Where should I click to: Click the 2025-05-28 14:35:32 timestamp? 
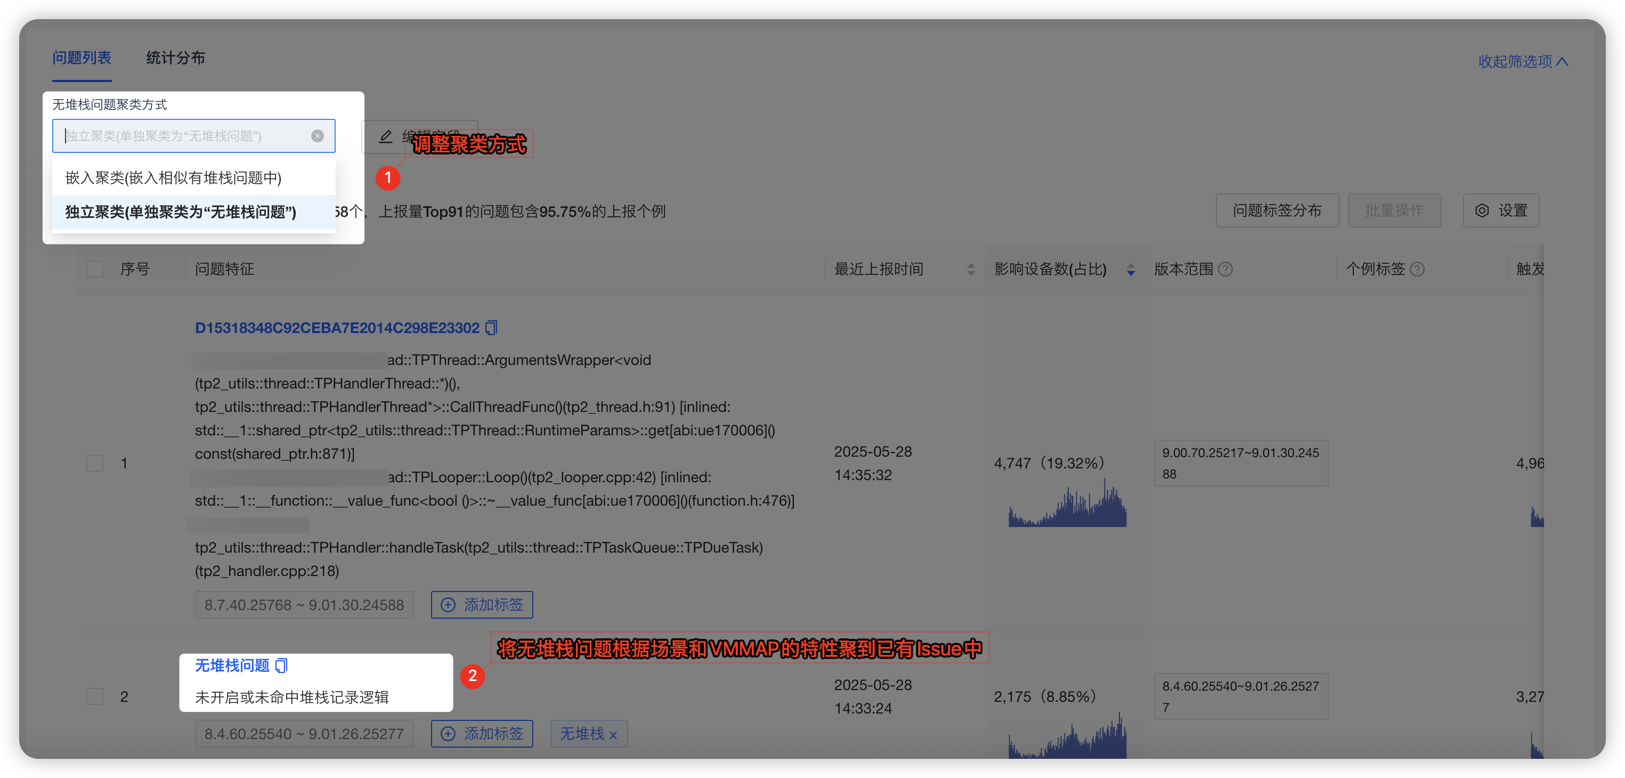(x=873, y=463)
